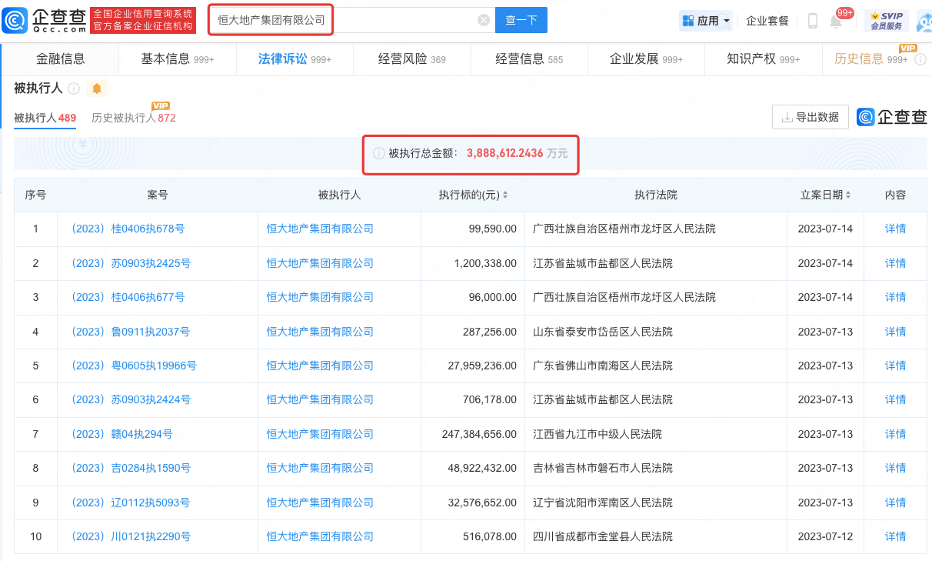The image size is (932, 561).
Task: Switch to the 法律诉讼 tab
Action: tap(295, 59)
